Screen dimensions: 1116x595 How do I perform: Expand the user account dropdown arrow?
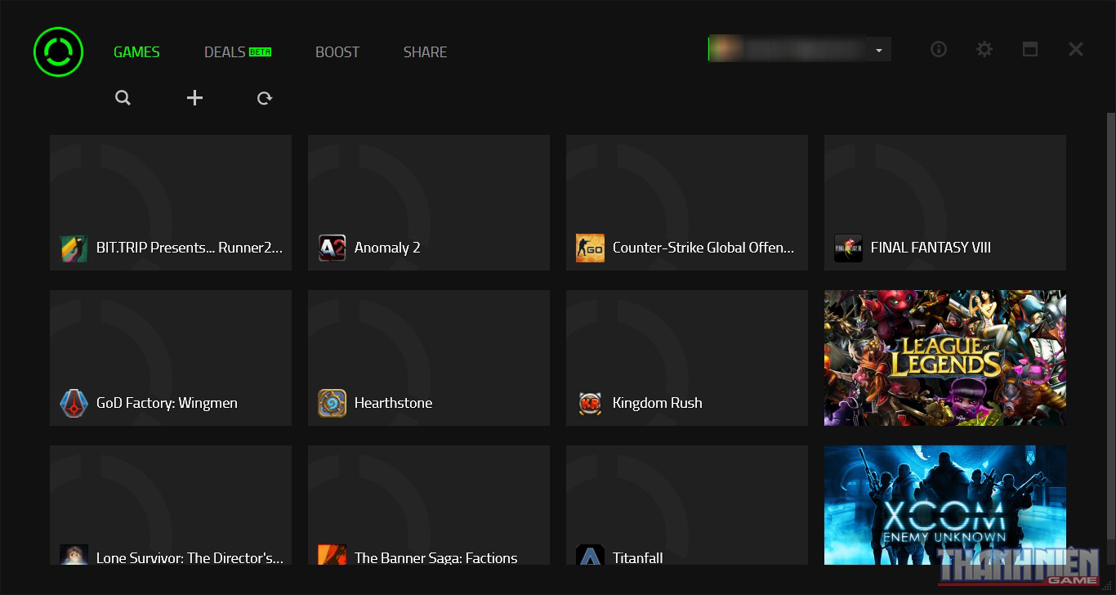point(879,50)
